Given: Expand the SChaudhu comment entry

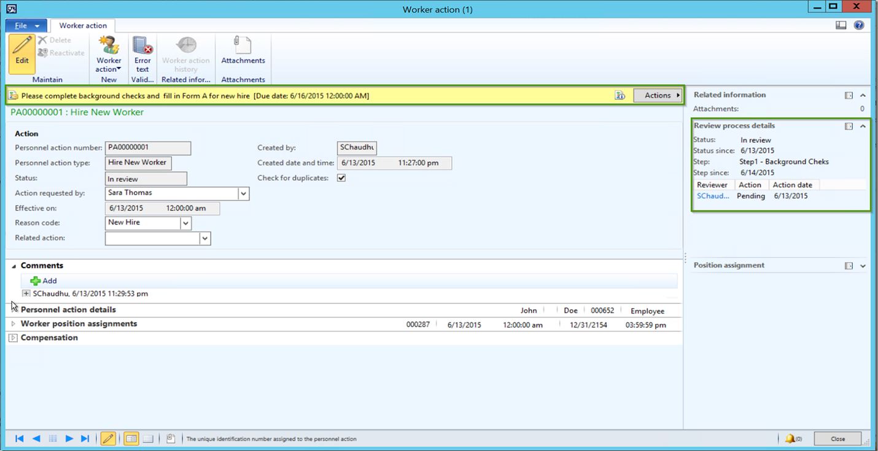Looking at the screenshot, I should pos(26,293).
